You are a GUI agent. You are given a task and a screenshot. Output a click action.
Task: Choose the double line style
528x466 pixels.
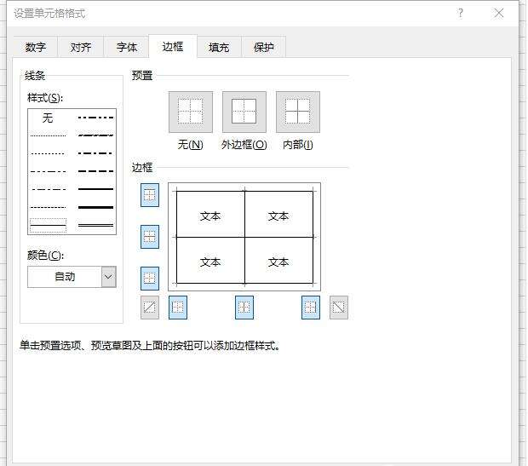click(x=95, y=225)
